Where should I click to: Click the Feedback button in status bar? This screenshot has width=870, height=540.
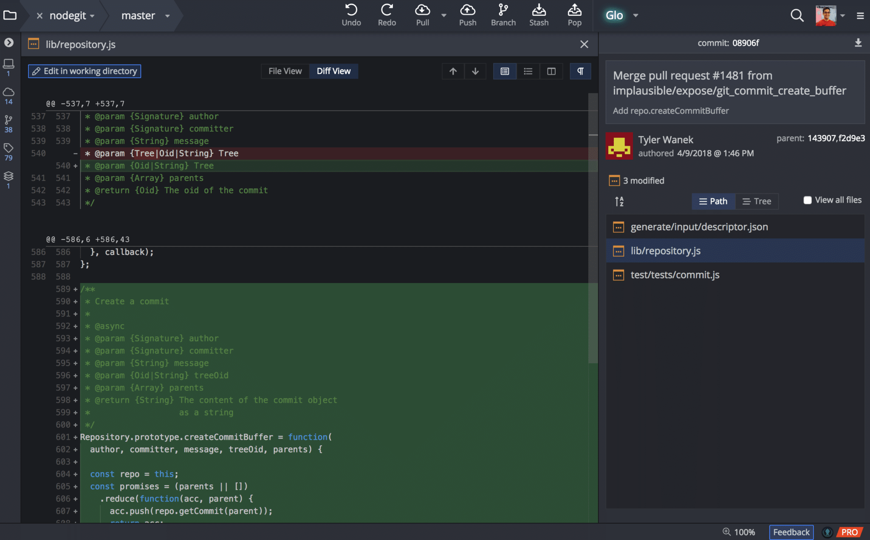point(791,532)
